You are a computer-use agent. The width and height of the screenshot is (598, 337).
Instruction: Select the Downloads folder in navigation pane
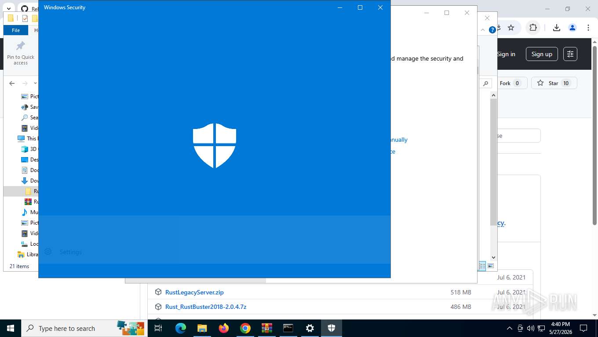30,180
